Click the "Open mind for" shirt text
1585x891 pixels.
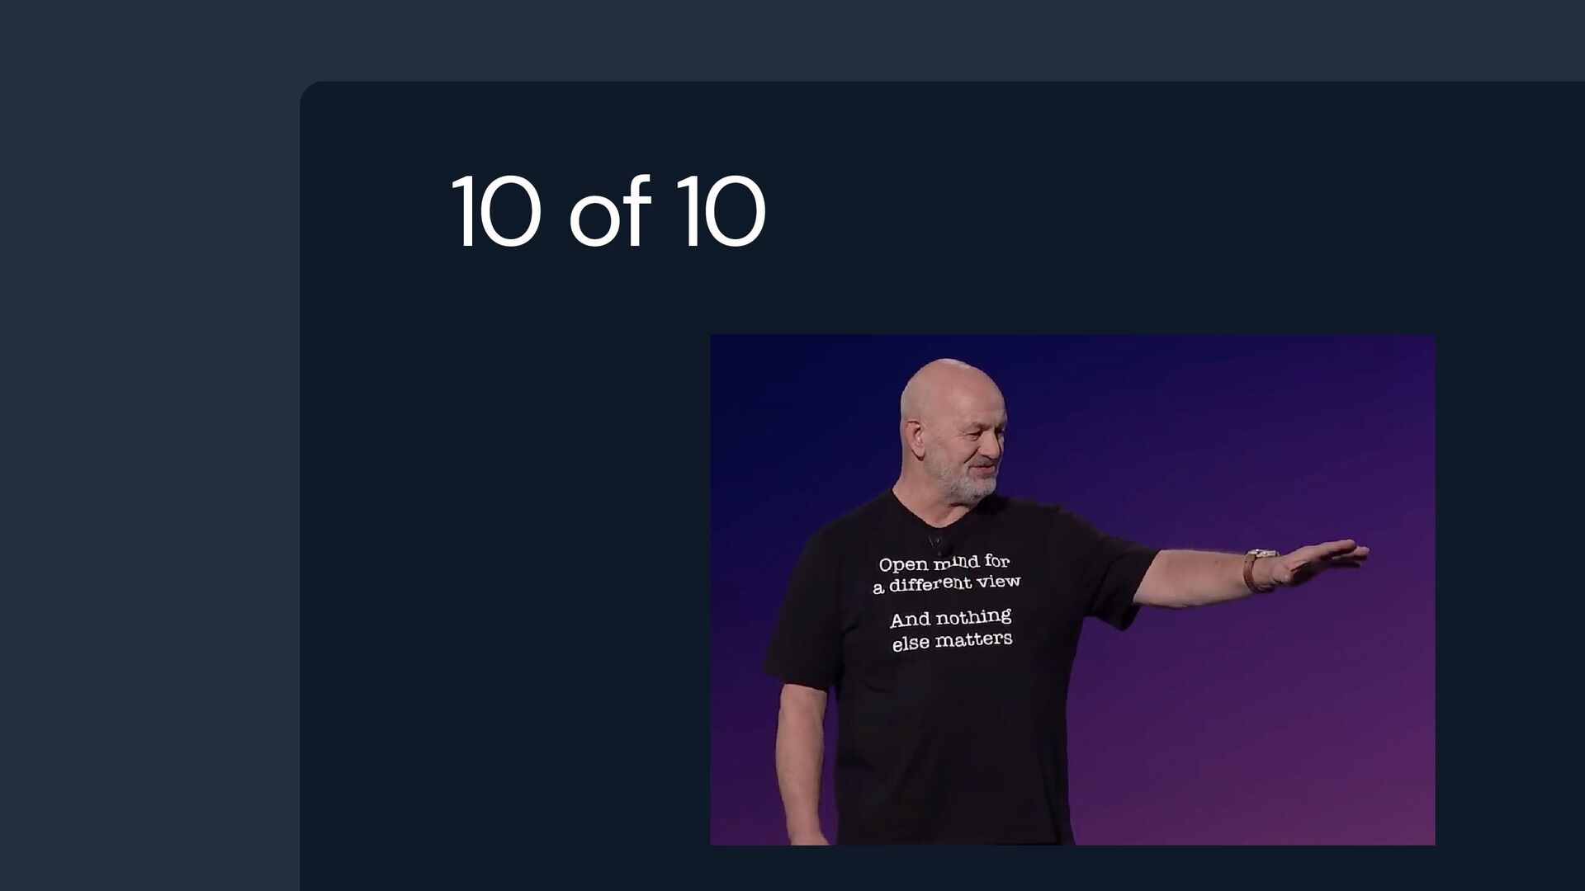[x=944, y=563]
